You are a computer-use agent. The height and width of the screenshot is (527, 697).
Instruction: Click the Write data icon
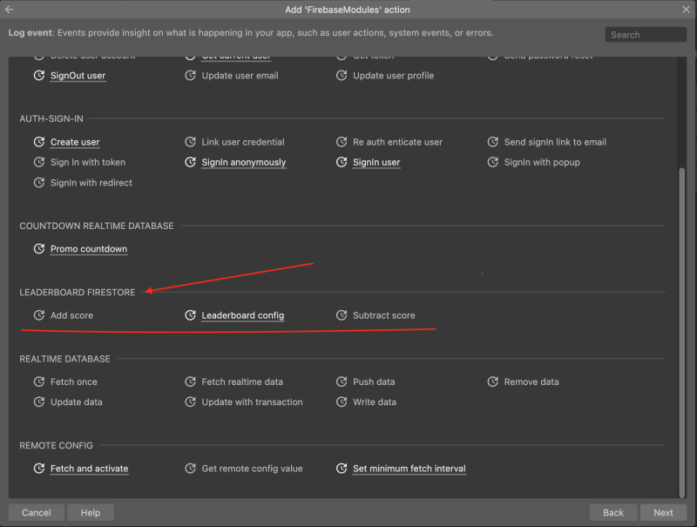tap(342, 402)
